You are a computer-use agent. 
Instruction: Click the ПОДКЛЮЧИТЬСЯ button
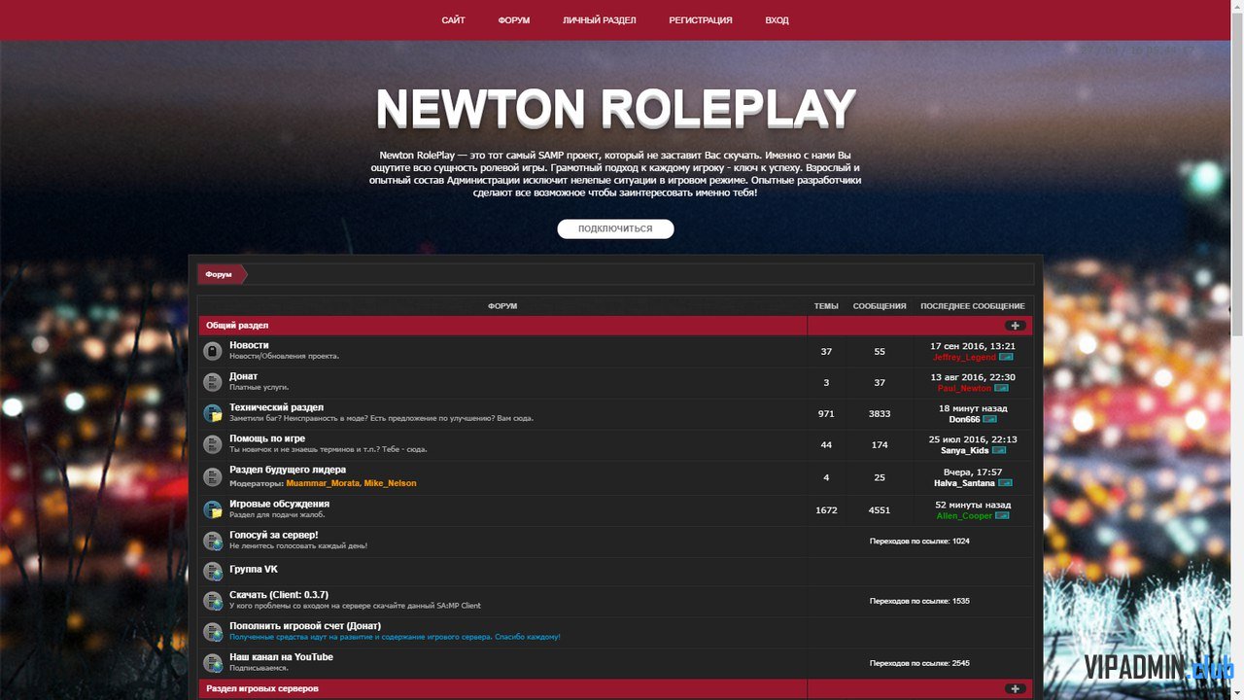pos(615,228)
